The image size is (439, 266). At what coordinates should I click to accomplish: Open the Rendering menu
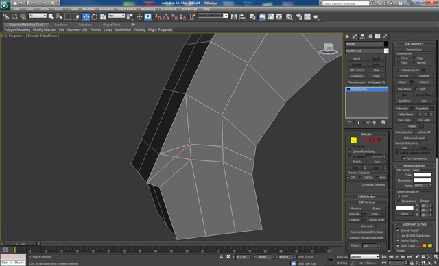[148, 9]
